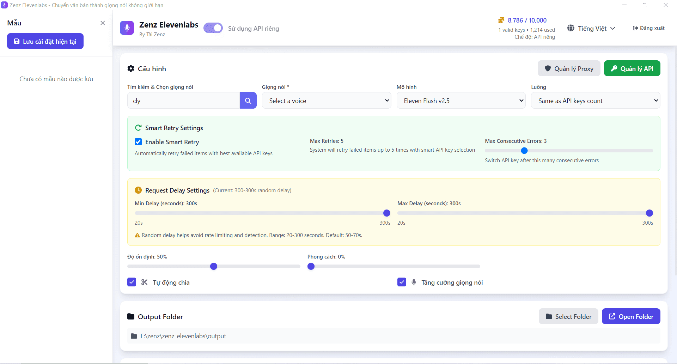The image size is (677, 364).
Task: Click the output path E:\zenz\zenz_elevenlabs\output
Action: click(x=183, y=336)
